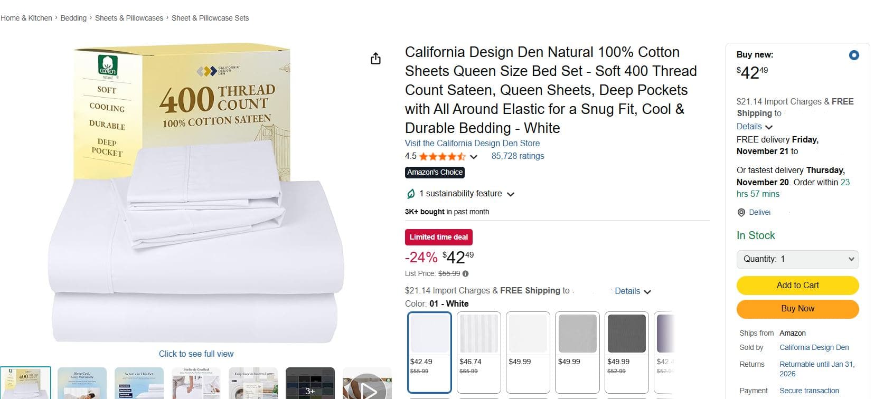Select the Buy new radio button
The image size is (884, 399).
[x=853, y=55]
